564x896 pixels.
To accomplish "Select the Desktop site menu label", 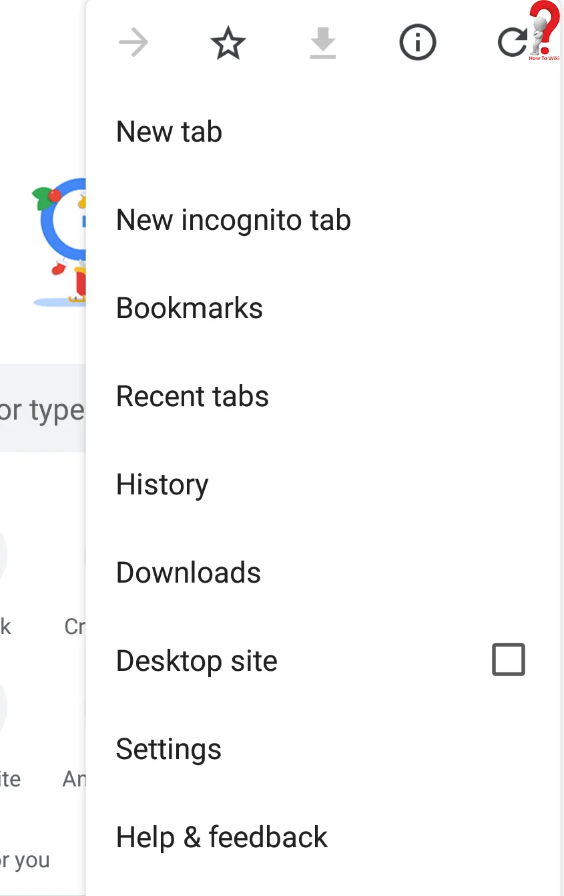I will pyautogui.click(x=196, y=661).
